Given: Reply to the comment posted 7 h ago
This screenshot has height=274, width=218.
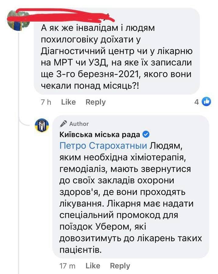Looking at the screenshot, I should pos(95,102).
